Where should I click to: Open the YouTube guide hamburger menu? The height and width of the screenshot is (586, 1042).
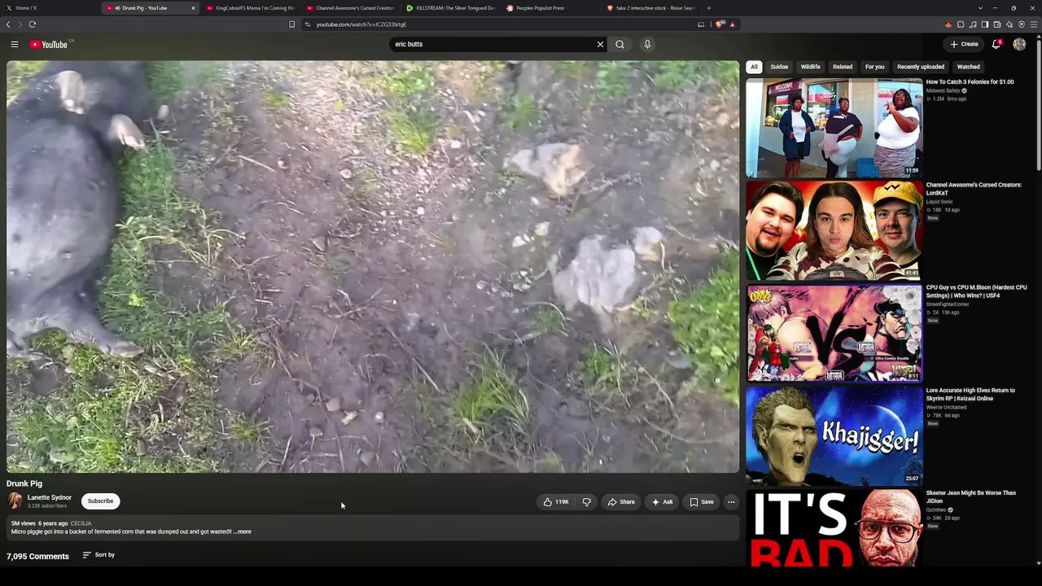click(x=15, y=44)
